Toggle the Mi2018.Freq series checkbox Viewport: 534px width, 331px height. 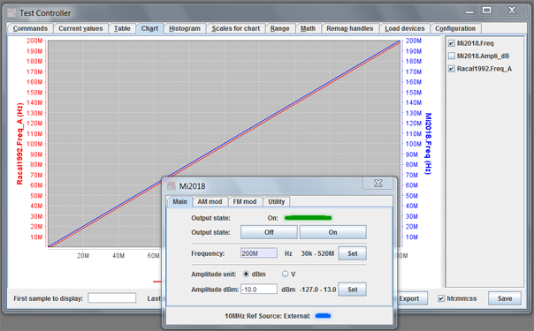click(452, 43)
